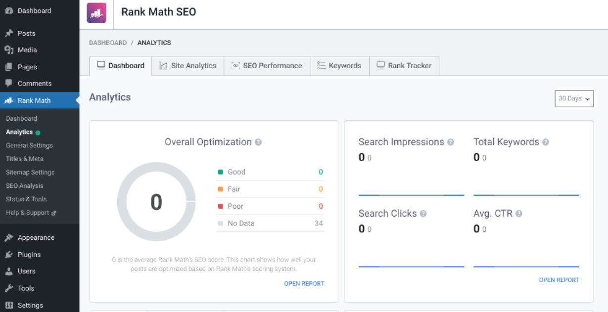Click the Fair count value 0

(x=321, y=189)
